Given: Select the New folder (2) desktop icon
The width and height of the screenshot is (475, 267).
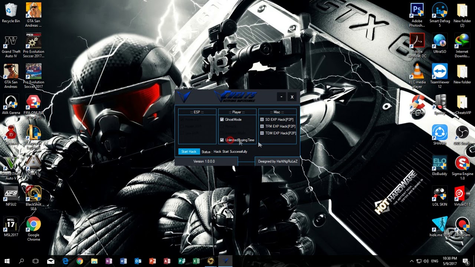Looking at the screenshot, I should point(462,15).
